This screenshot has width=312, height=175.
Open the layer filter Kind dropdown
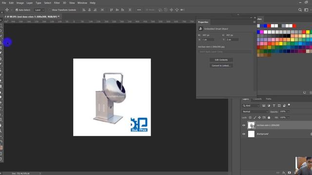point(251,106)
